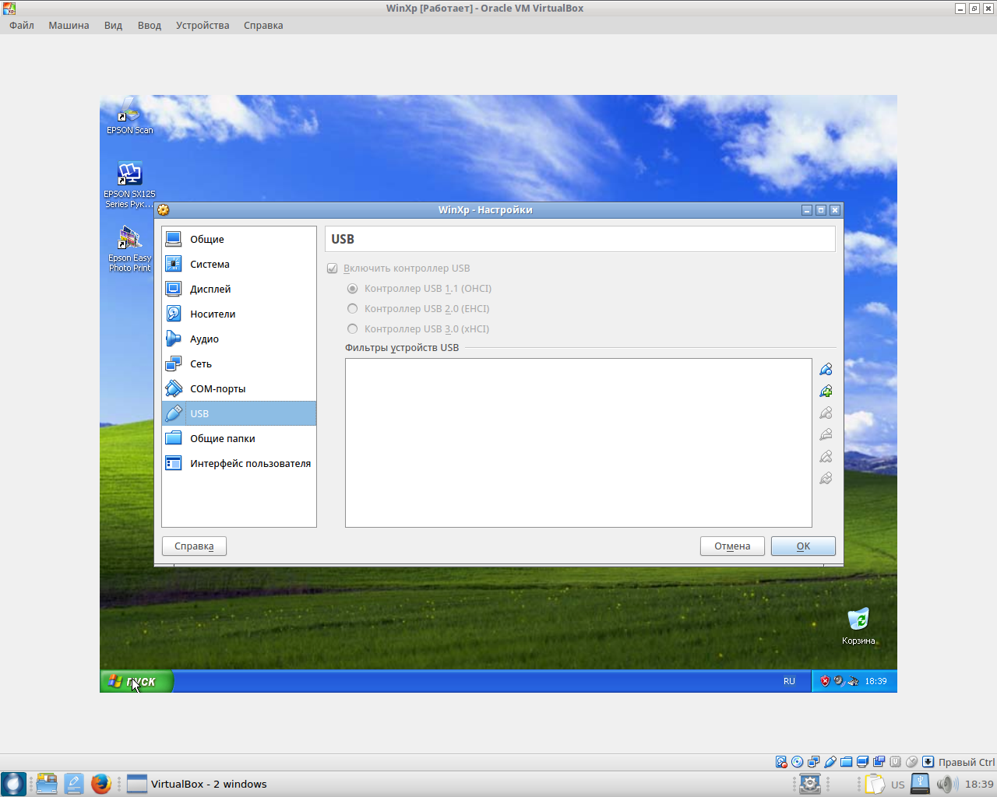The height and width of the screenshot is (797, 997).
Task: Click add USB filter from device icon
Action: coord(826,391)
